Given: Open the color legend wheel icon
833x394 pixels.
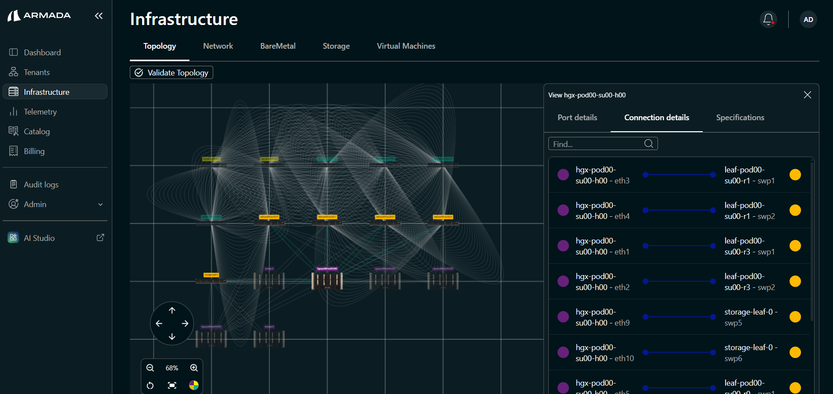Looking at the screenshot, I should 194,385.
